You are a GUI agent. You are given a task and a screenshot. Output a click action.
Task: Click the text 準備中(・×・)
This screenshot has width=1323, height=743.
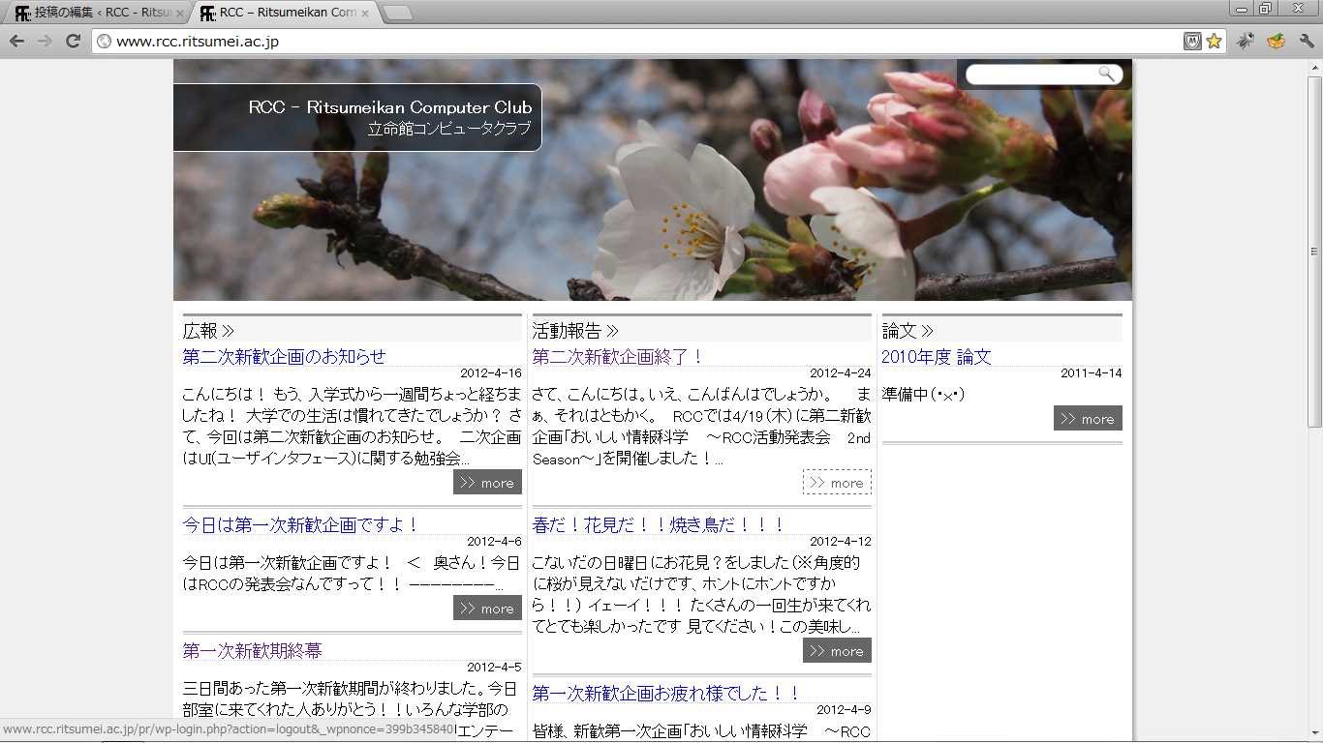pos(923,394)
